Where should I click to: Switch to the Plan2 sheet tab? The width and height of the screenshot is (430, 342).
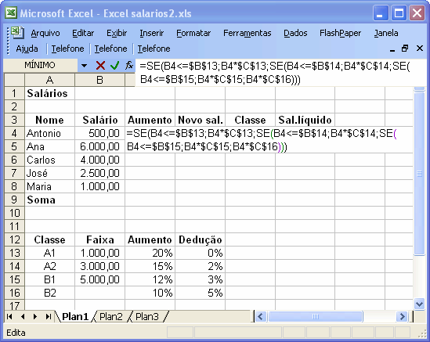point(111,316)
